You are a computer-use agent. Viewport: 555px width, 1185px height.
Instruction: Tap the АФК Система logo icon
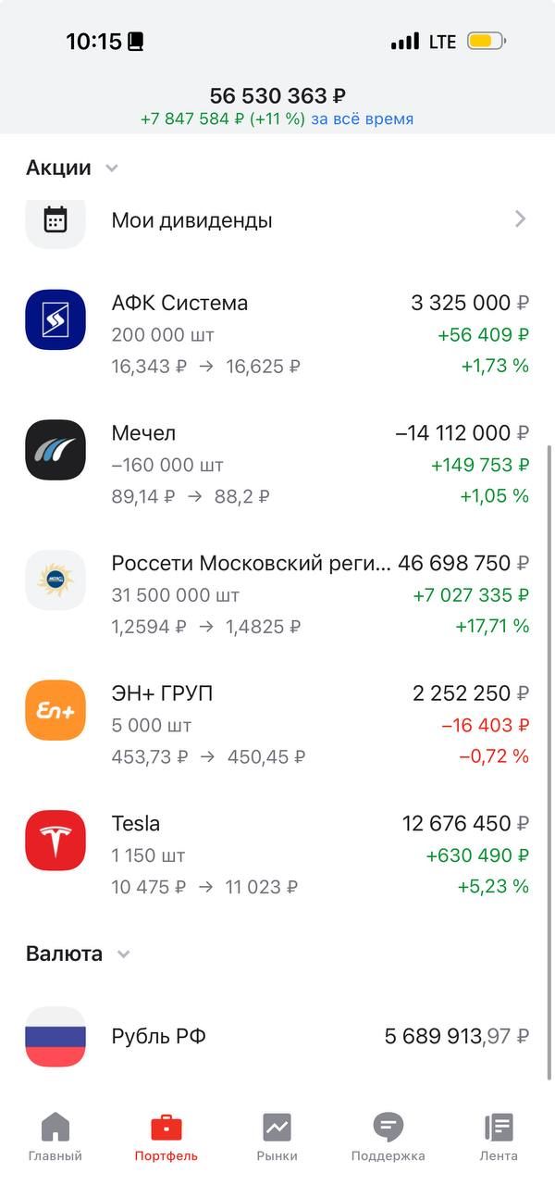coord(55,319)
